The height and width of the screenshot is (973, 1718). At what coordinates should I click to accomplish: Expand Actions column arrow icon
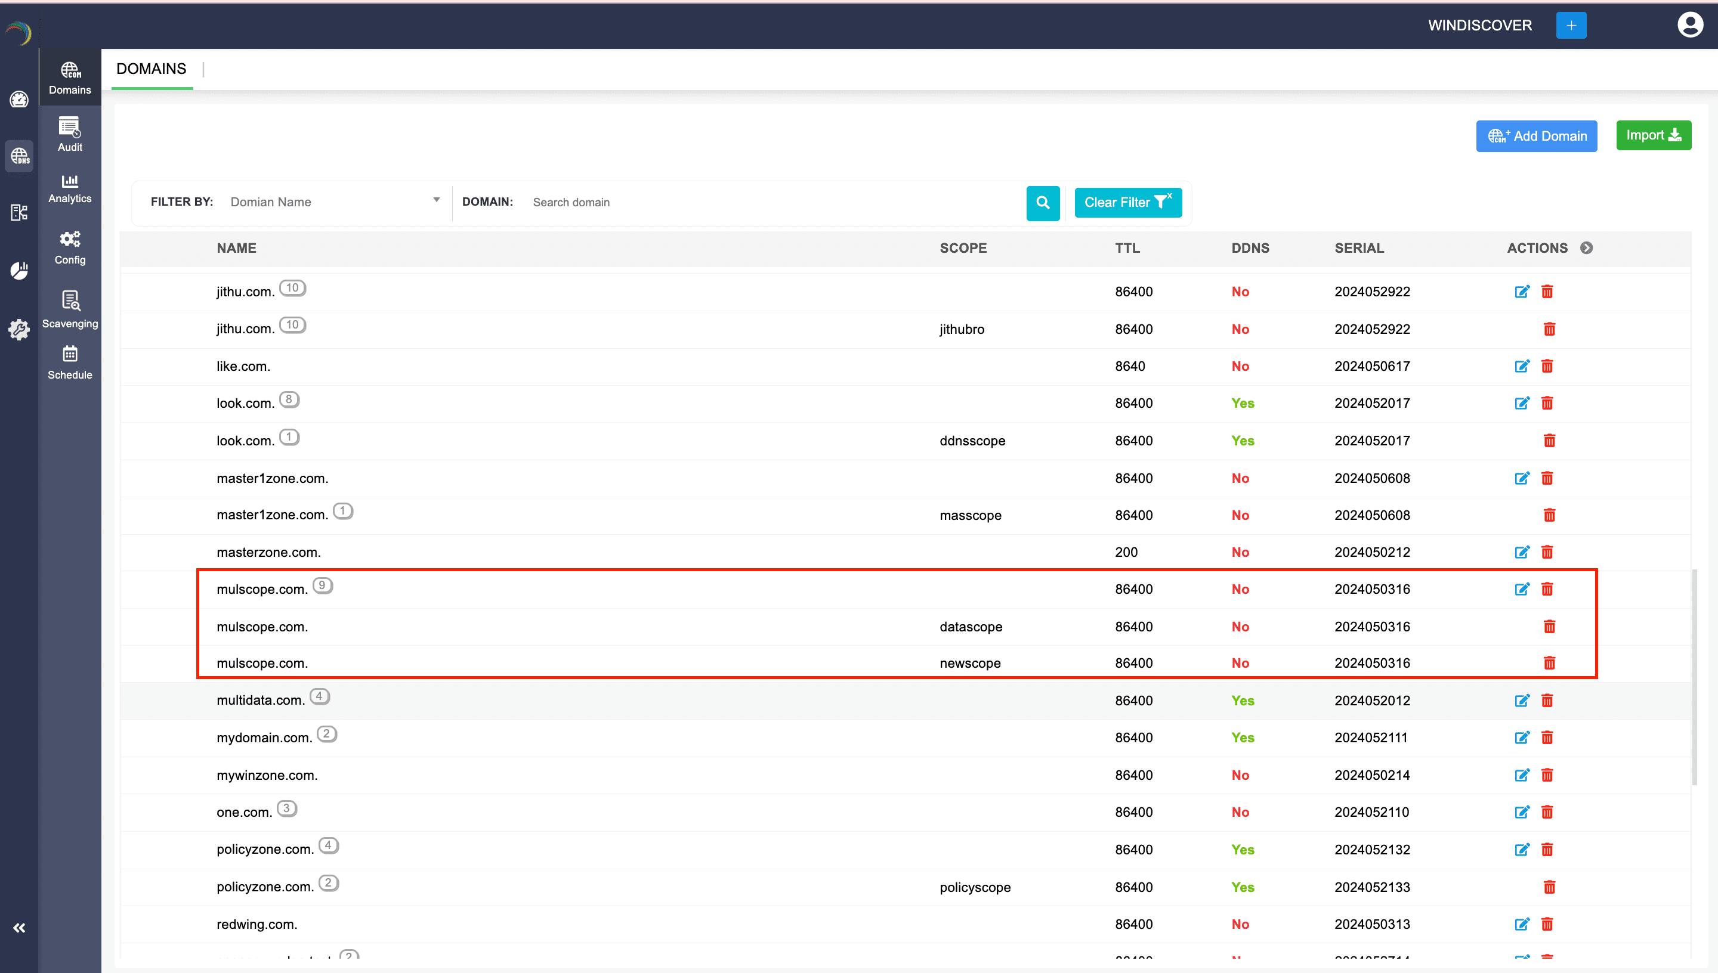(x=1586, y=248)
